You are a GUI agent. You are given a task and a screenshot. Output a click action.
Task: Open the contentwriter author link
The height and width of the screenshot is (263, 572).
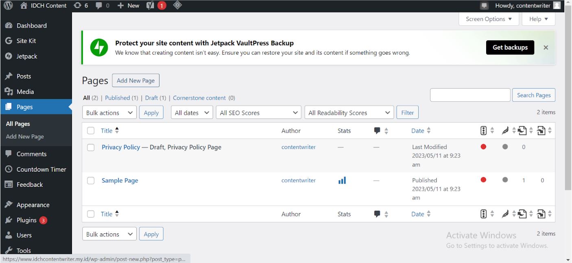tap(298, 147)
